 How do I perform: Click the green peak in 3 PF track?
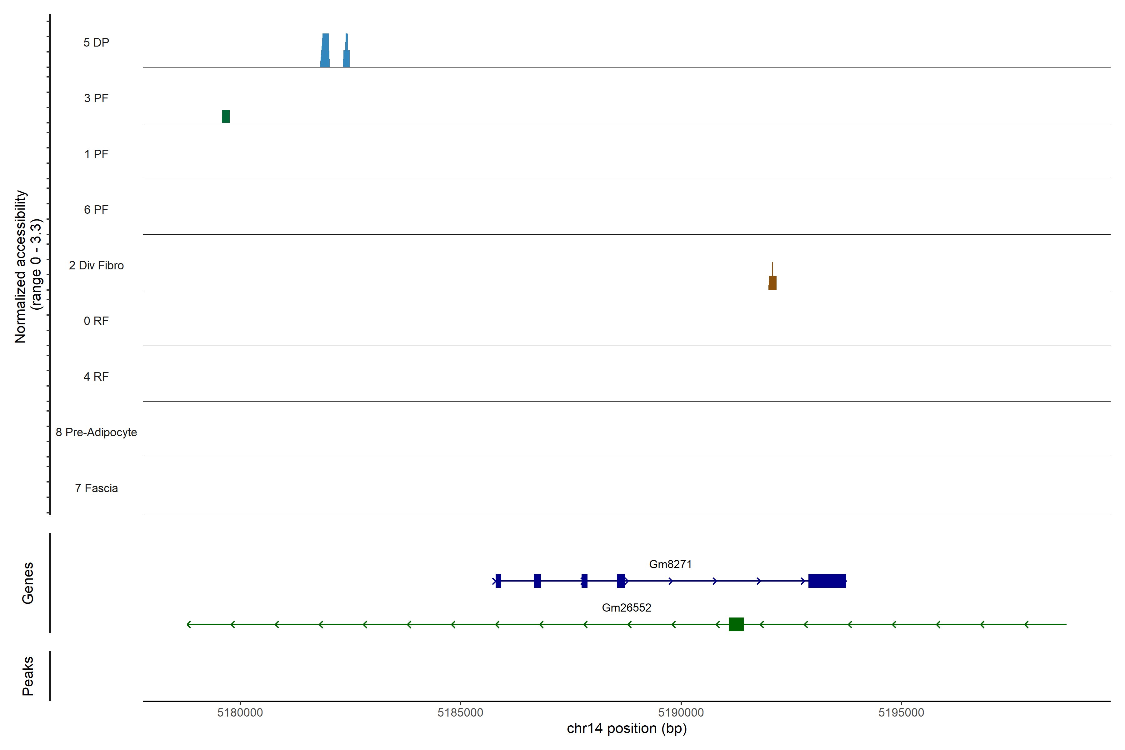click(x=226, y=116)
